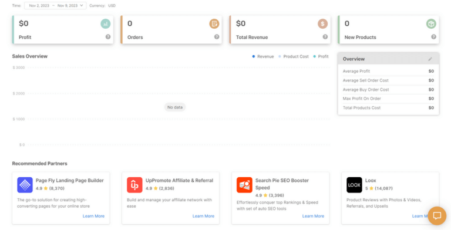This screenshot has width=451, height=230.
Task: Toggle the Revenue series in chart legend
Action: click(263, 57)
